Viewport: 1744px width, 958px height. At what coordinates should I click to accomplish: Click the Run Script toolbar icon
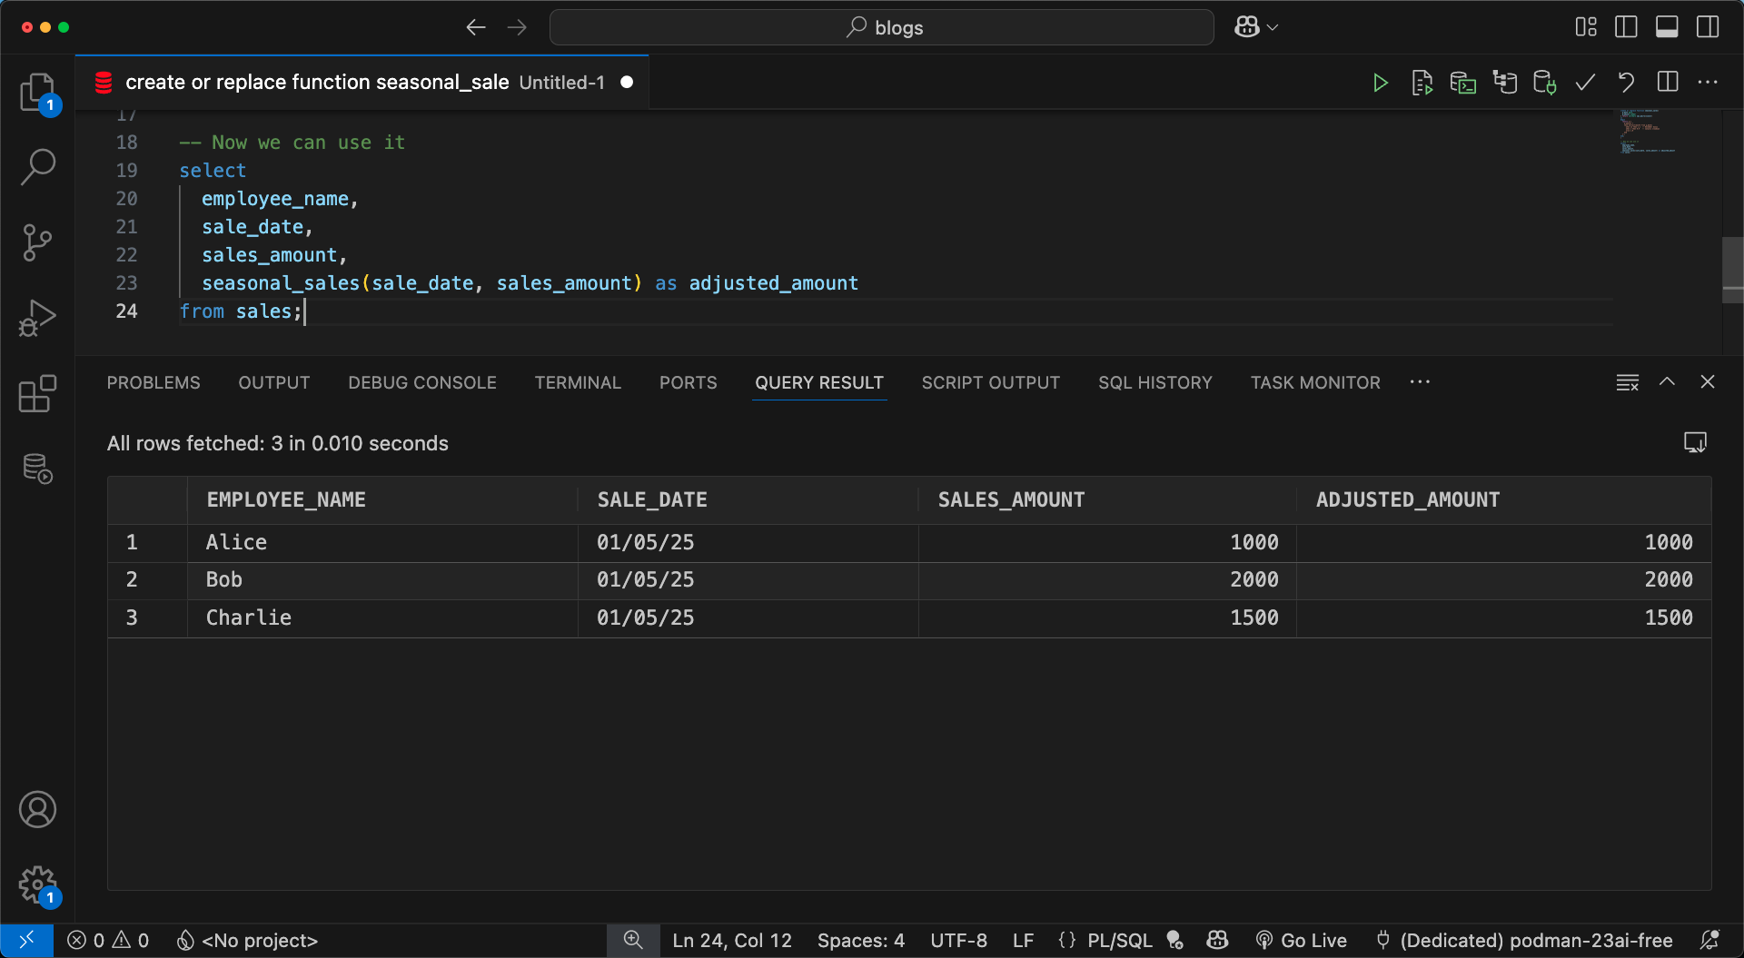[x=1422, y=83]
